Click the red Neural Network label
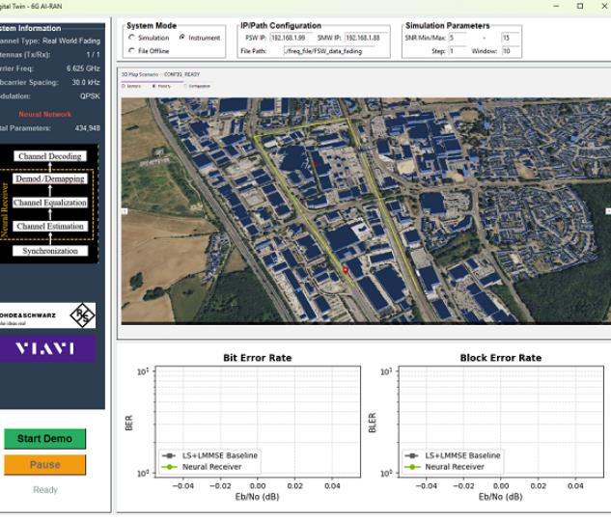This screenshot has width=611, height=520. click(45, 114)
